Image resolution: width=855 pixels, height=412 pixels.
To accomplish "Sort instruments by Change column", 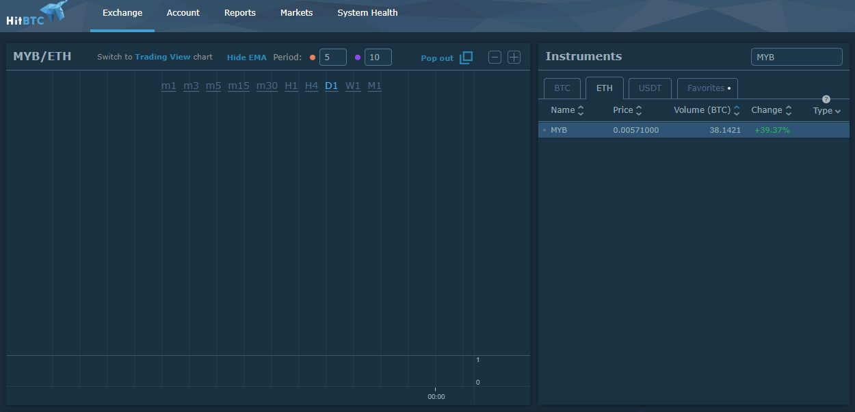I will [771, 110].
